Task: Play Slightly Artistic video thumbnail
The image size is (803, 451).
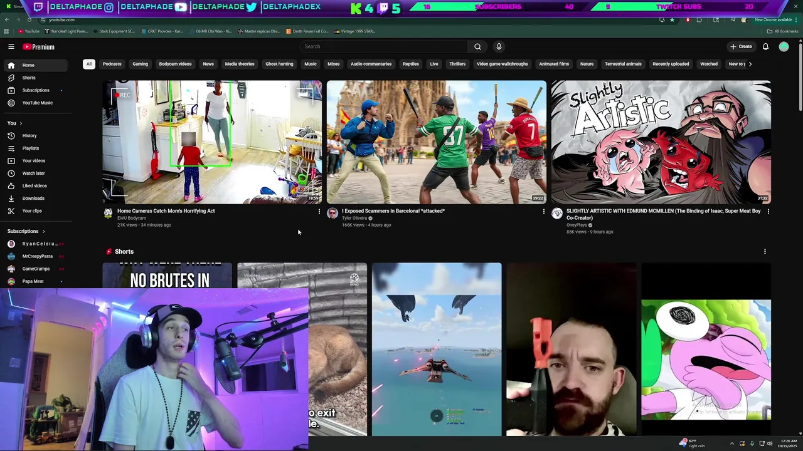Action: click(x=661, y=142)
